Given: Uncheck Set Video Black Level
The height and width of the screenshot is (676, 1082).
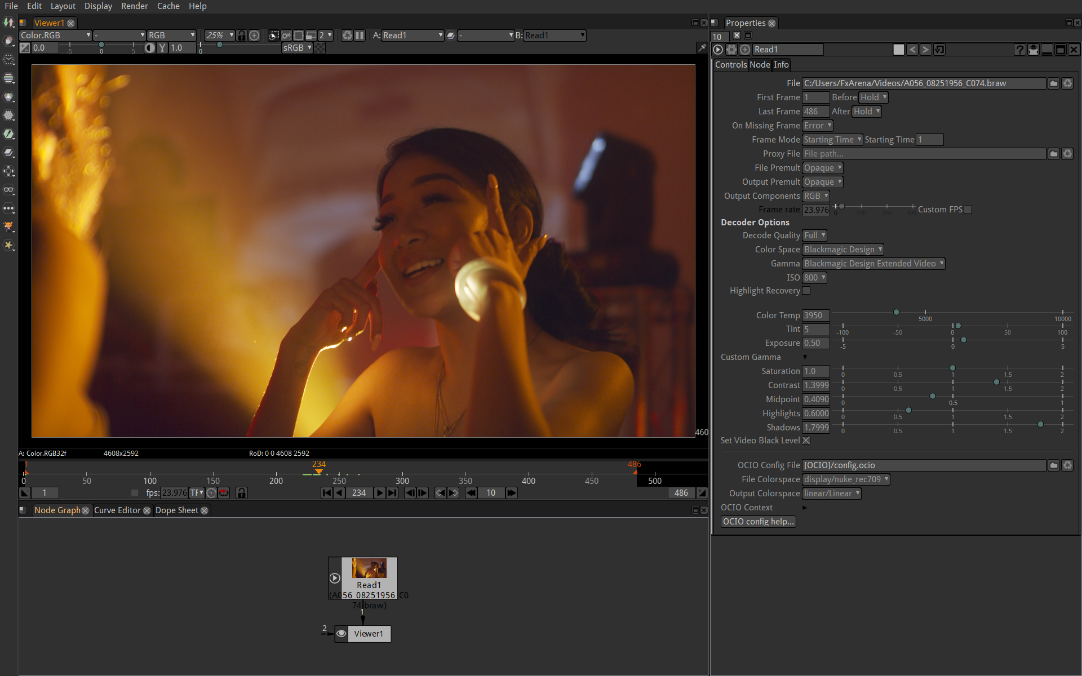Looking at the screenshot, I should (806, 441).
